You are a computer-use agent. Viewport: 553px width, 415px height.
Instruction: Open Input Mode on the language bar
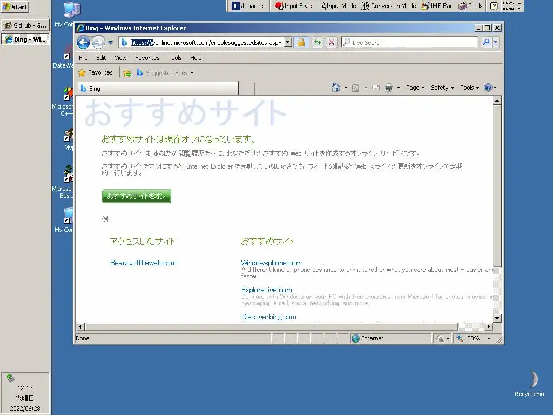[339, 6]
